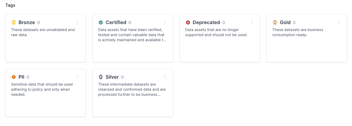352x126 pixels.
Task: Click the truncated Certified description text
Action: coord(132,35)
